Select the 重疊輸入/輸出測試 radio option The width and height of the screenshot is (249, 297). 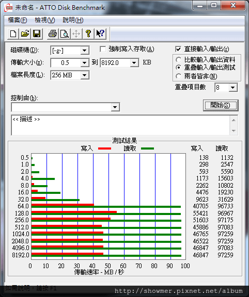178,67
